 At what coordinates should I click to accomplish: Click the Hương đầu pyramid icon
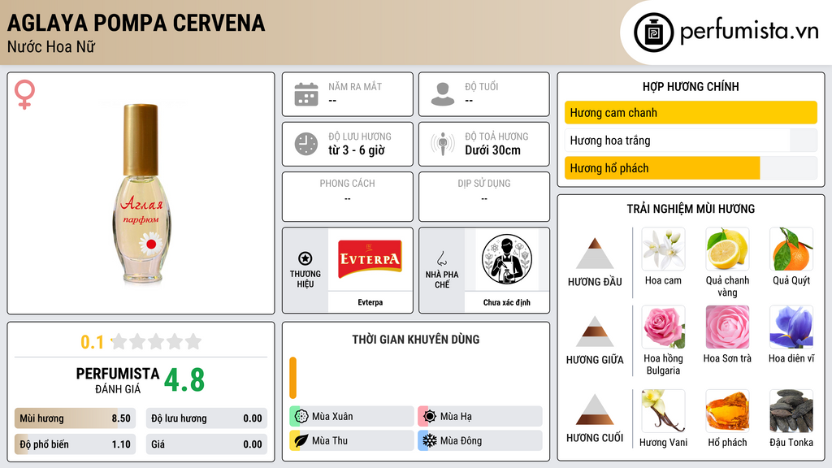(595, 253)
